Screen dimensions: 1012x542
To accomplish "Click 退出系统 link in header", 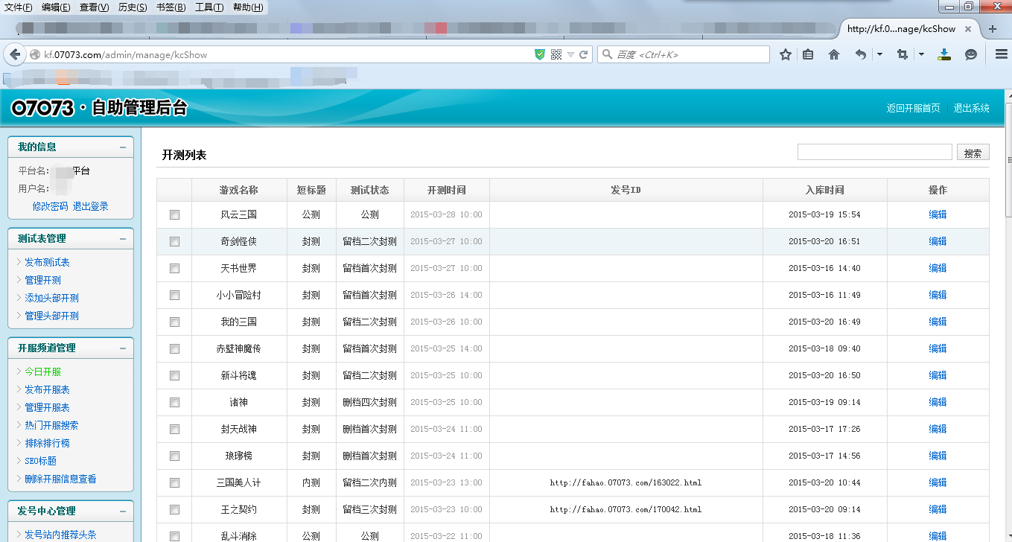I will (972, 109).
